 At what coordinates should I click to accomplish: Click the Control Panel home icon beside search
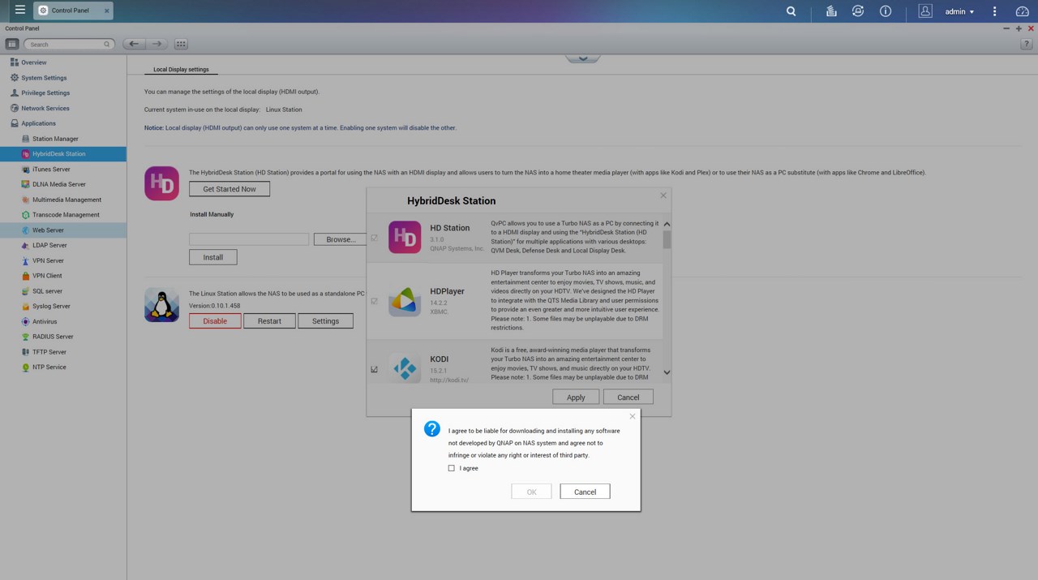(x=12, y=44)
